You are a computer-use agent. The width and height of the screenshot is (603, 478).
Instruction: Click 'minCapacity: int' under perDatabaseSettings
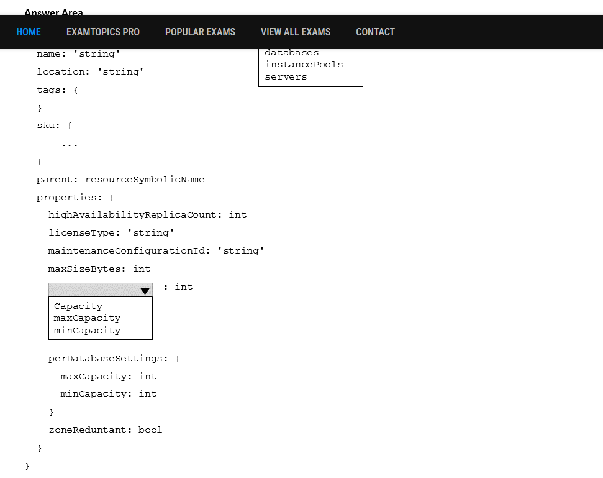coord(109,394)
